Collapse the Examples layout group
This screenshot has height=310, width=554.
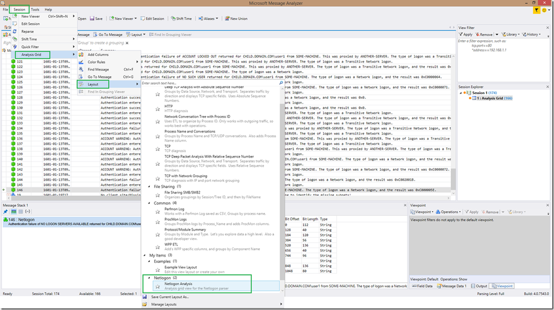(149, 261)
